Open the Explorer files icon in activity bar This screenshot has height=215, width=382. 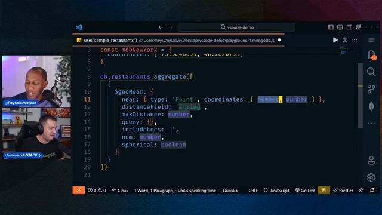(x=372, y=54)
